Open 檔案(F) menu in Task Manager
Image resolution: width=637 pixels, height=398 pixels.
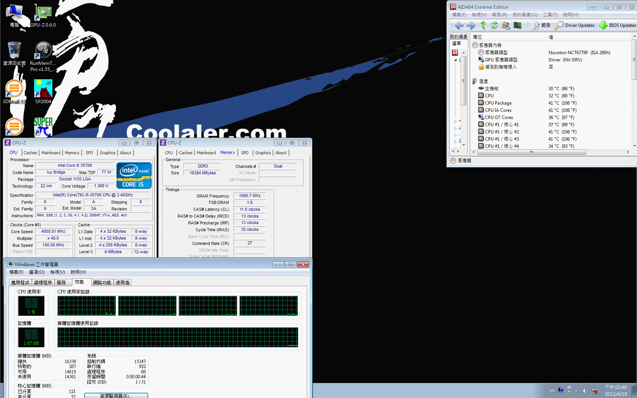16,272
